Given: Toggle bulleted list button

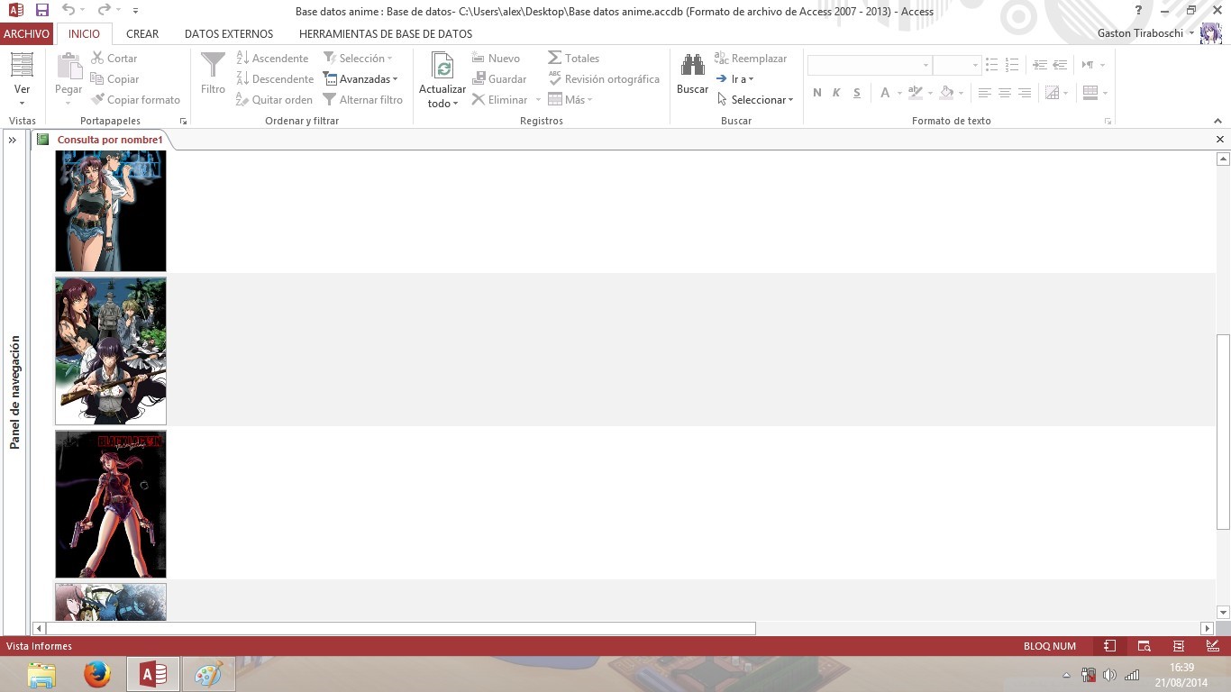Looking at the screenshot, I should [x=991, y=65].
